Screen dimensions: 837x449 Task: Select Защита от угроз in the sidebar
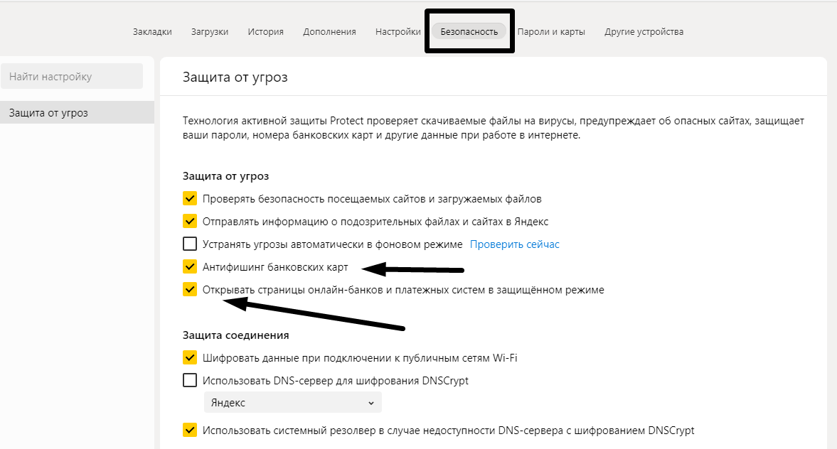77,112
